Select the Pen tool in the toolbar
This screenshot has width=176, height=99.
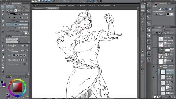pos(3,7)
